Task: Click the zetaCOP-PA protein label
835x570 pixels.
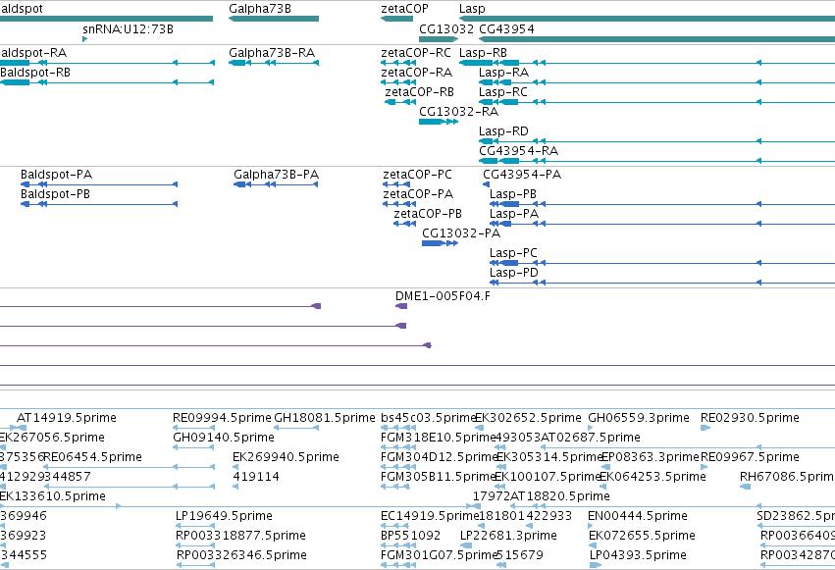Action: pos(418,194)
